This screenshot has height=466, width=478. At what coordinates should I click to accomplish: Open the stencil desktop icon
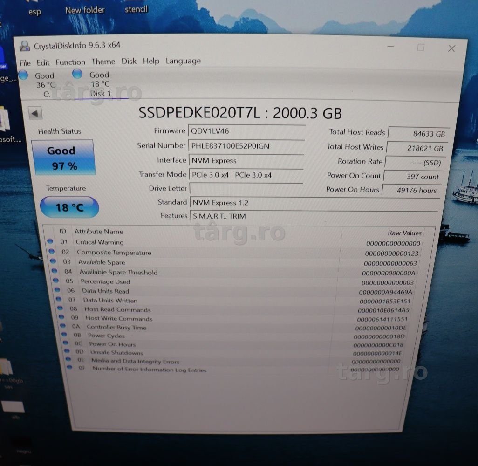pyautogui.click(x=136, y=9)
